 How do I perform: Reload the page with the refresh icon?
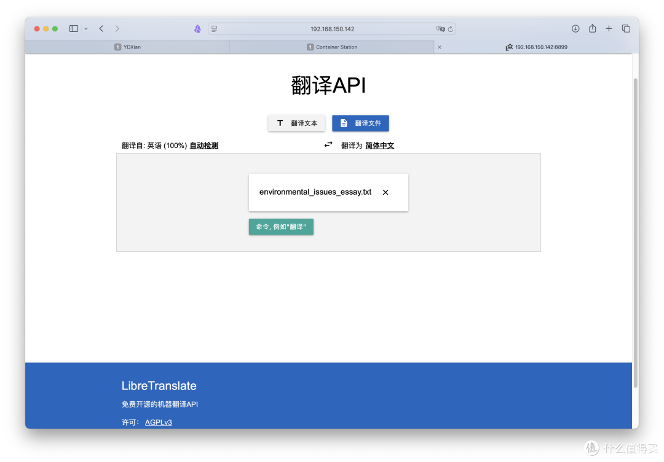pyautogui.click(x=451, y=29)
